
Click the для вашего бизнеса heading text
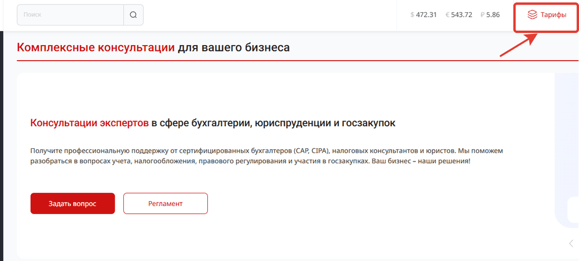[233, 47]
